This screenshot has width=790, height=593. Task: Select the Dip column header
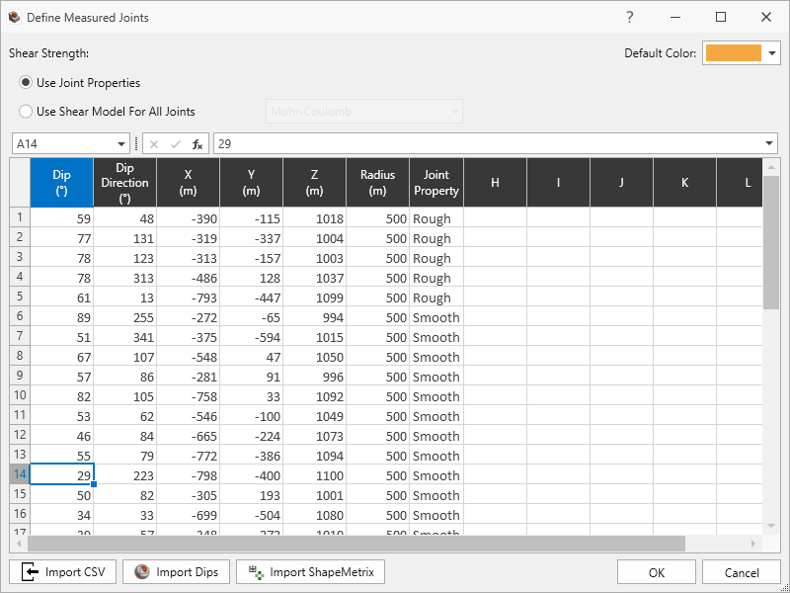click(62, 183)
